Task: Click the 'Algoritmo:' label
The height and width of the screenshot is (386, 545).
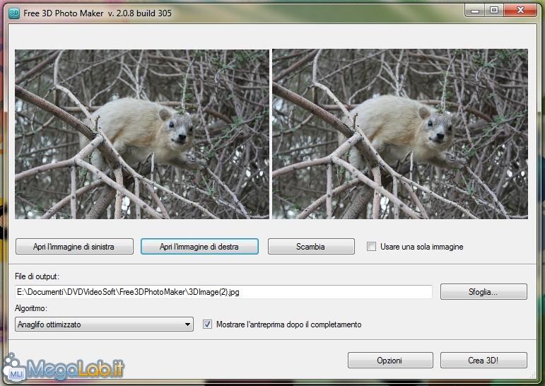Action: click(31, 308)
